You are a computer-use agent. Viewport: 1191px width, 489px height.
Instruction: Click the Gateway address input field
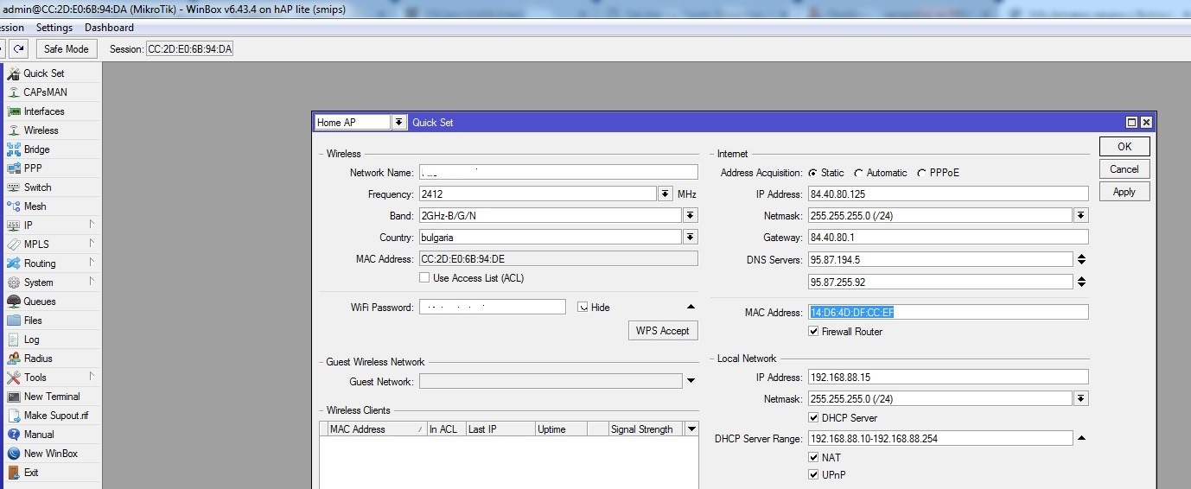click(947, 238)
